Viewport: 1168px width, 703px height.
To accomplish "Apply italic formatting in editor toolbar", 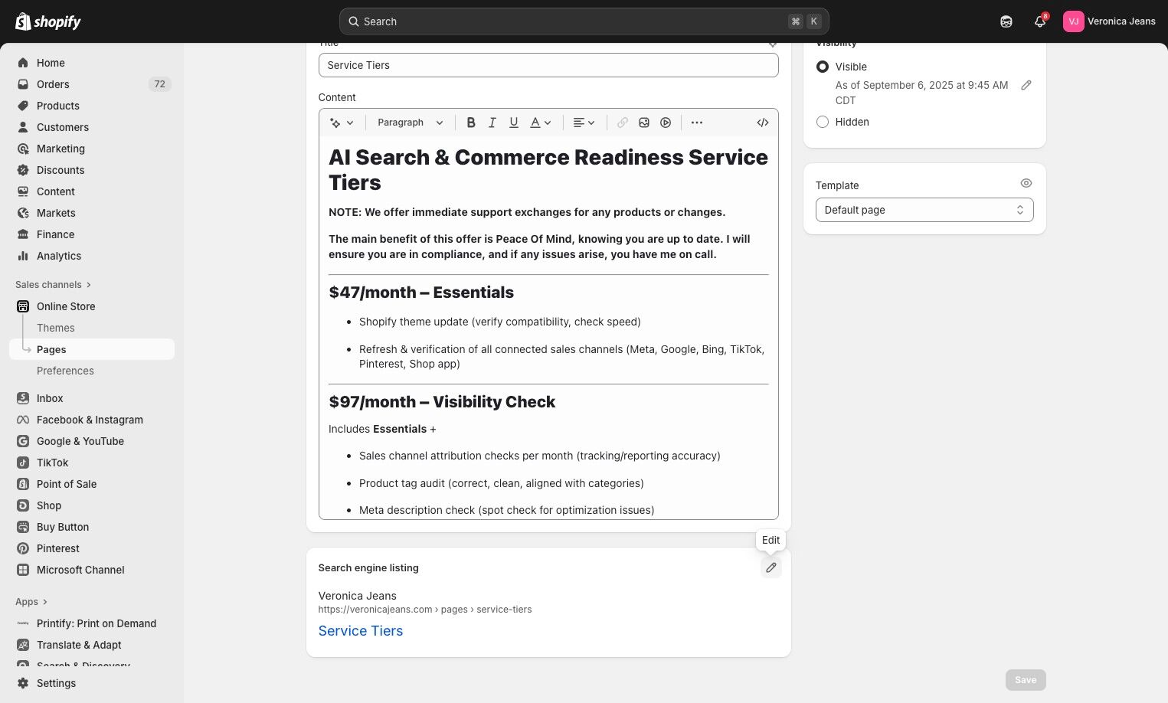I will [492, 123].
